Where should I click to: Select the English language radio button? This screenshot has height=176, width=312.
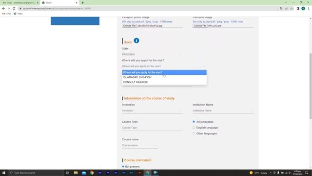(x=194, y=128)
